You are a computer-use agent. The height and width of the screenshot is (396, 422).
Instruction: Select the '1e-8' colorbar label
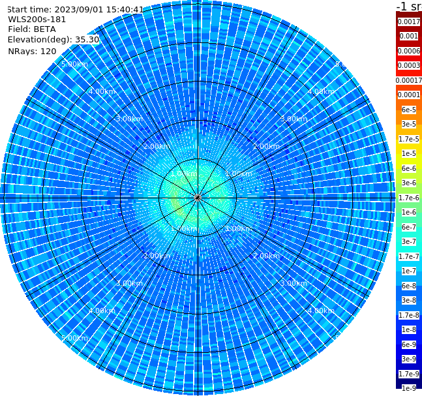[408, 329]
